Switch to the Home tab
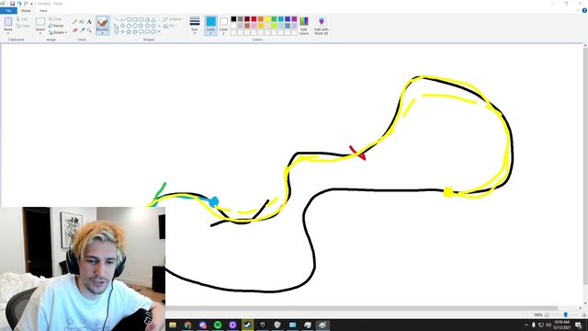Viewport: 588px width, 331px height. [26, 10]
